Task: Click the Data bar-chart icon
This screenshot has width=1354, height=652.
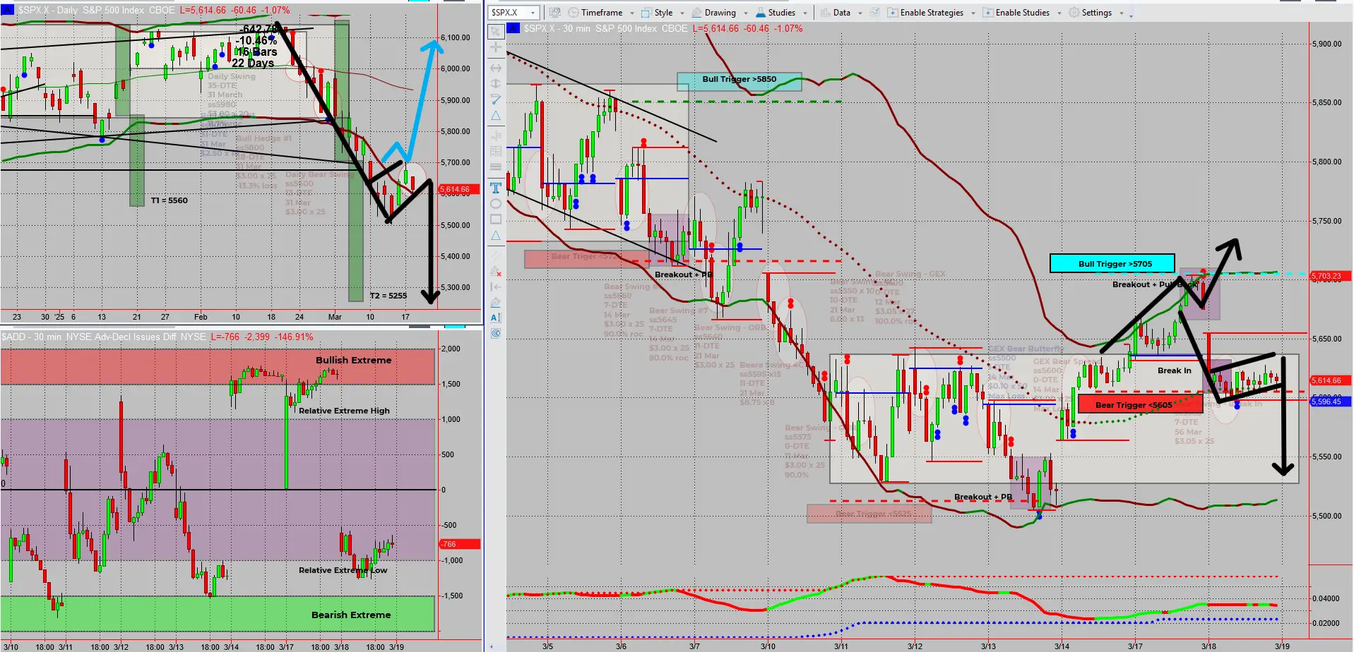Action: click(825, 13)
